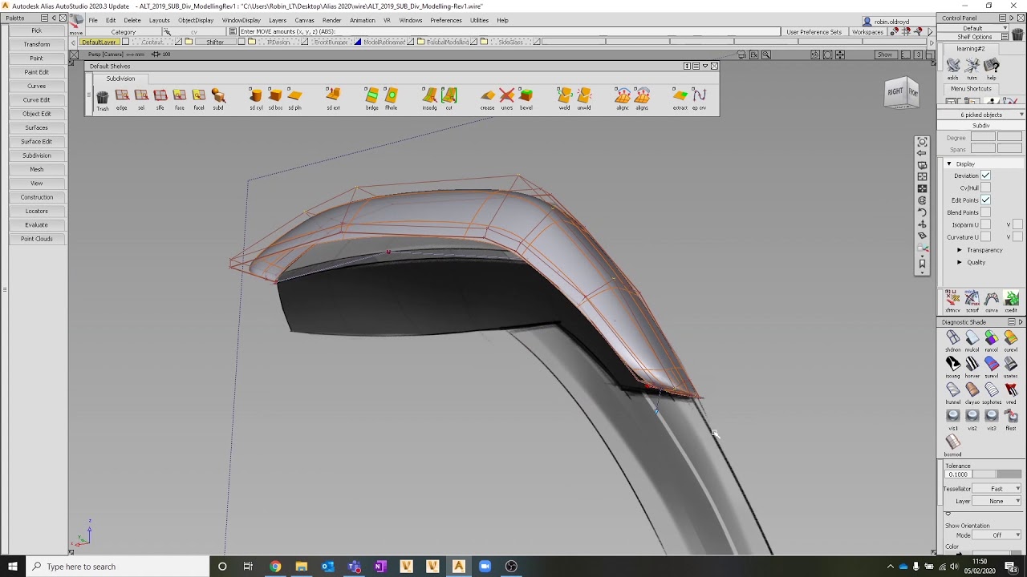Open the Tessellator dropdown set to Fast
Screen dimensions: 1027x577
click(997, 489)
